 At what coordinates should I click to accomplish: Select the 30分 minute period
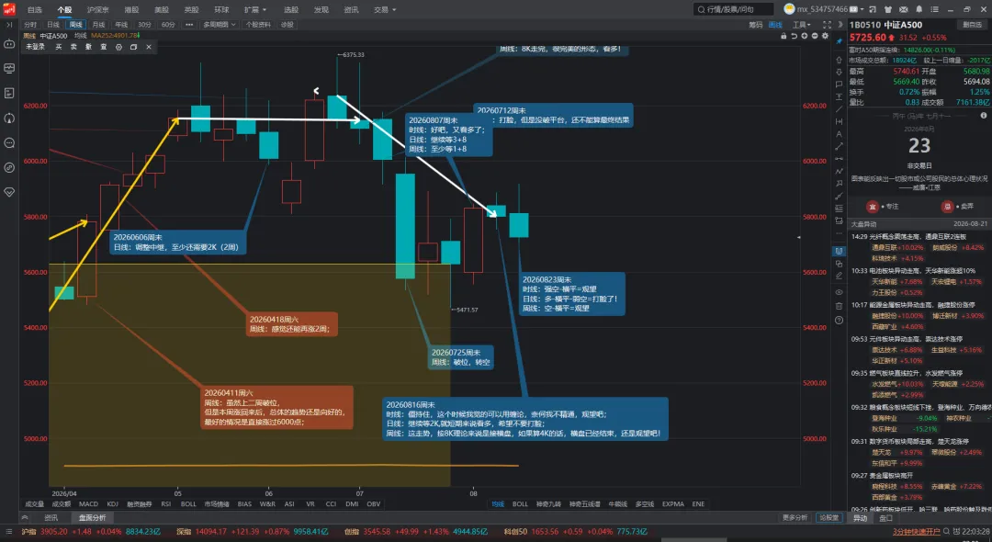tap(145, 25)
